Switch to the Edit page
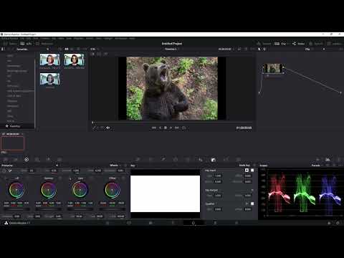Viewport: 344px width, 258px height. tap(150, 223)
